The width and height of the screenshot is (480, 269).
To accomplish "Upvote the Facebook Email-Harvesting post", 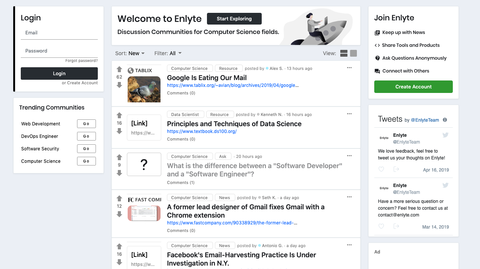I will [119, 246].
